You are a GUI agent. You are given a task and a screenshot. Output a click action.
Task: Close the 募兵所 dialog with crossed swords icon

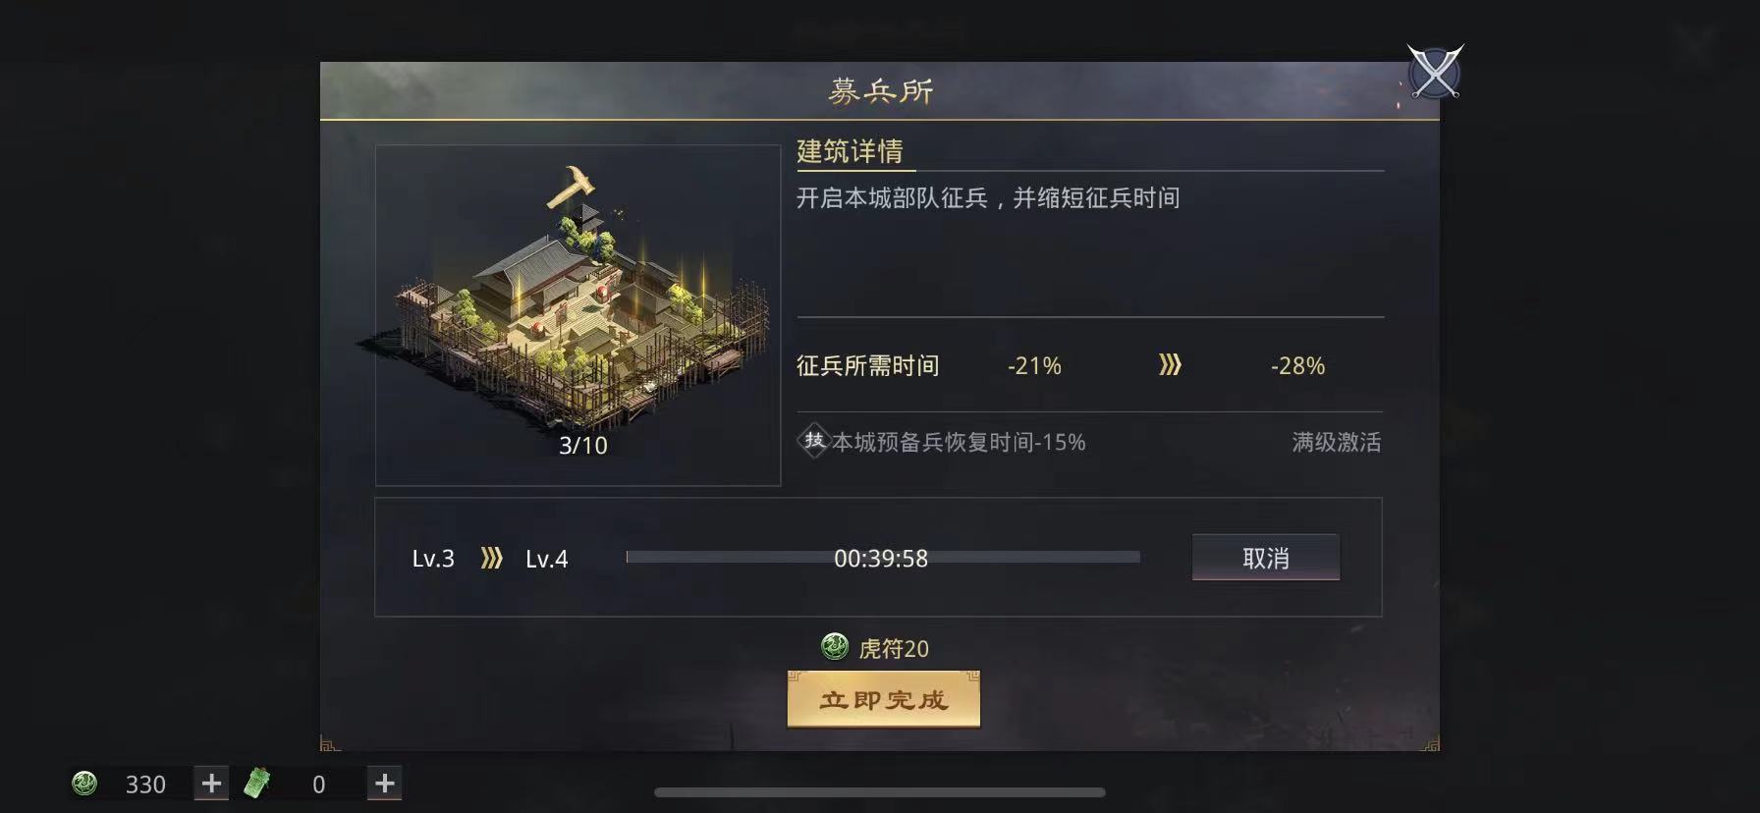tap(1435, 72)
